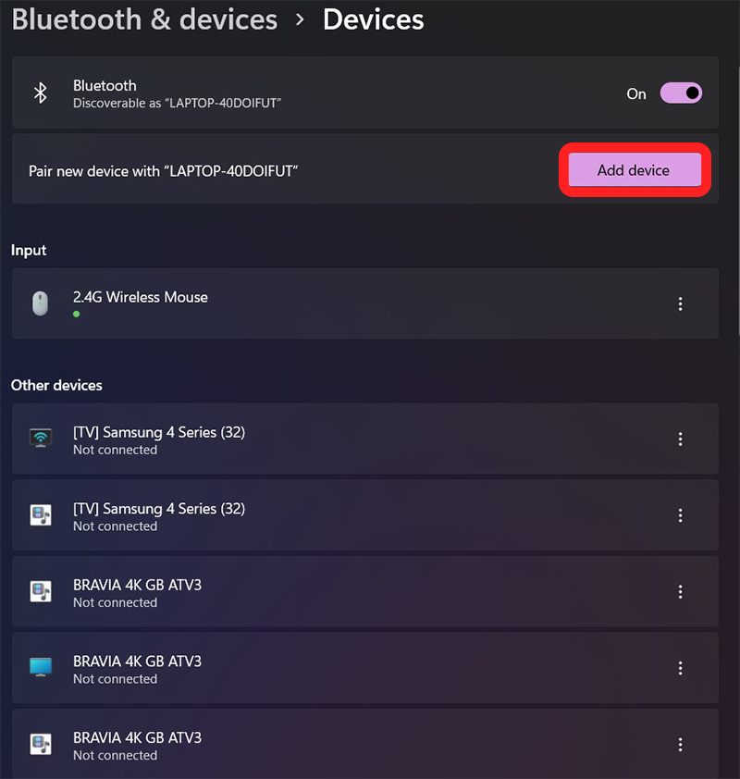Go back to Bluetooth & devices breadcrumb
The height and width of the screenshot is (779, 740).
coord(144,19)
